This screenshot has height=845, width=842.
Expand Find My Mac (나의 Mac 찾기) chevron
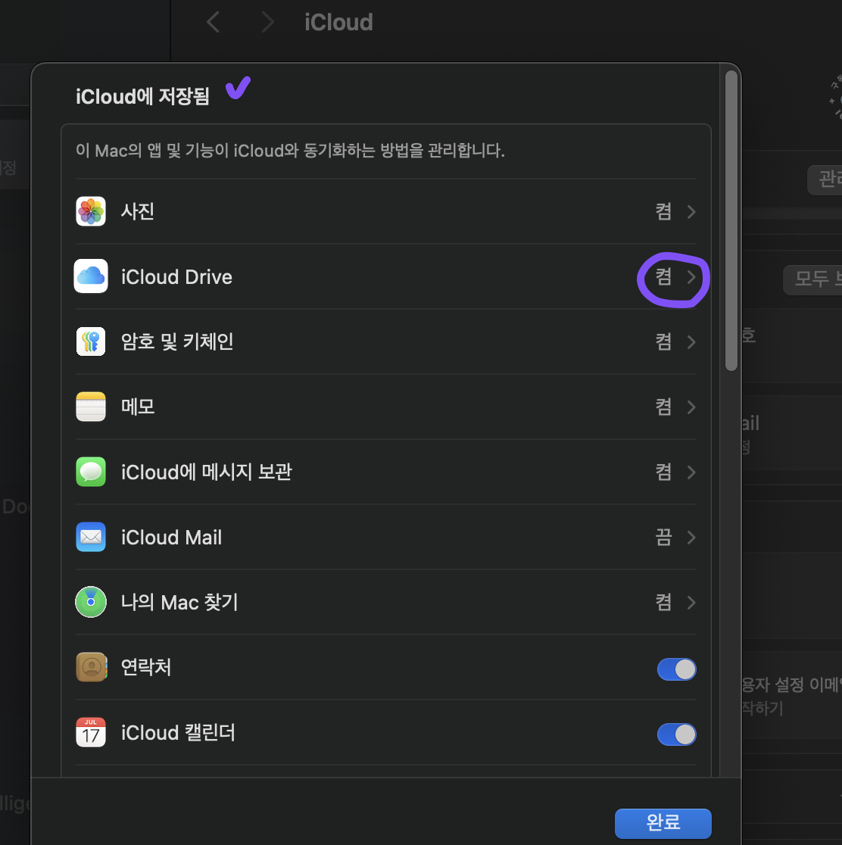tap(691, 603)
